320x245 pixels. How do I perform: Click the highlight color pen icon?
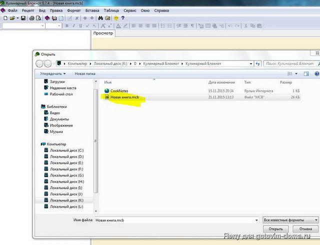tap(125, 25)
